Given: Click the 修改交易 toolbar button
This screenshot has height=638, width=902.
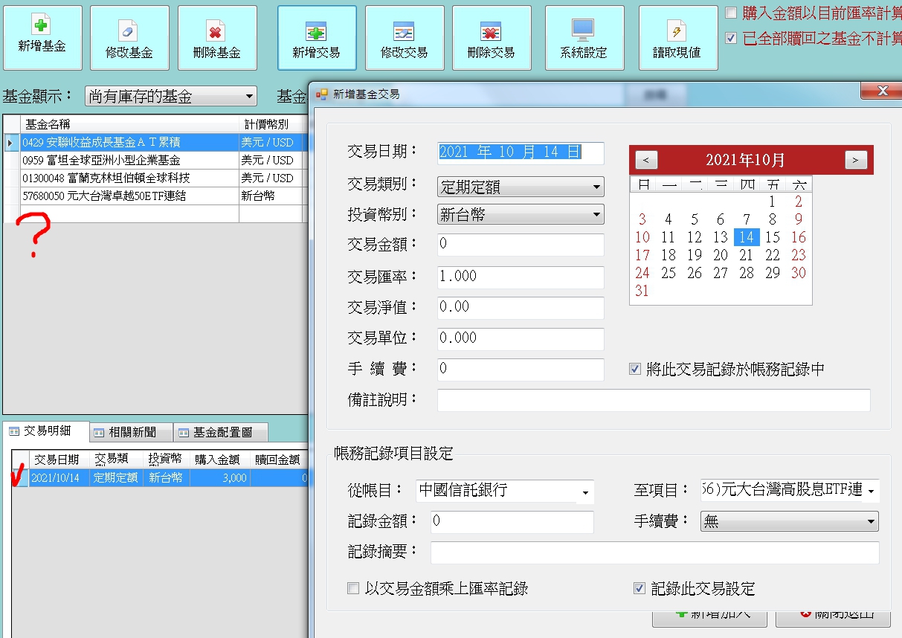Looking at the screenshot, I should point(405,38).
